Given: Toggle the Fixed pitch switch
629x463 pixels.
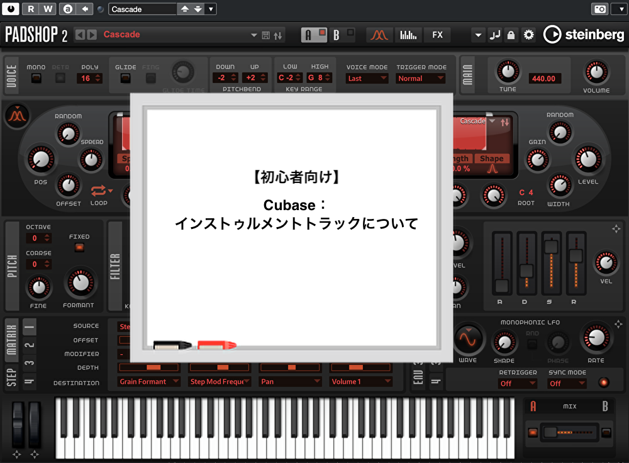Looking at the screenshot, I should (x=79, y=248).
